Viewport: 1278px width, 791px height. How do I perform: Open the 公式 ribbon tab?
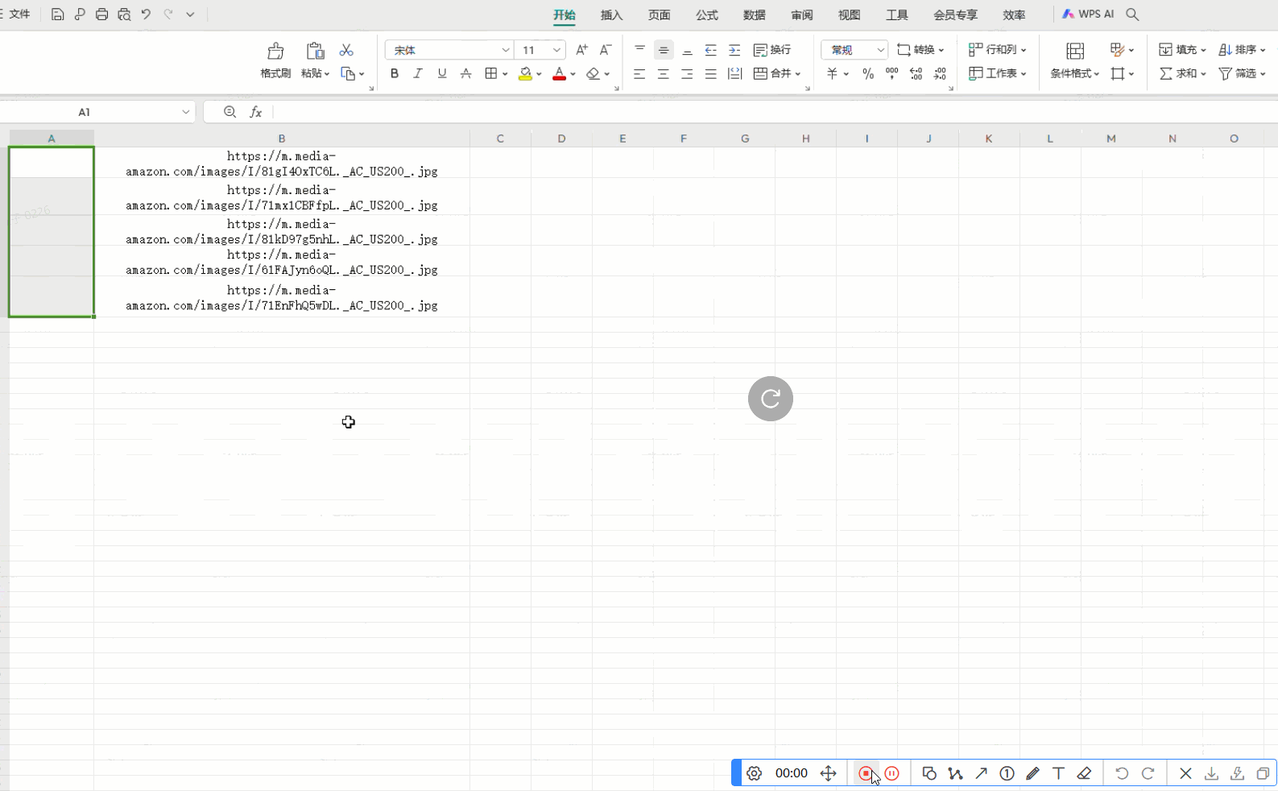[706, 14]
